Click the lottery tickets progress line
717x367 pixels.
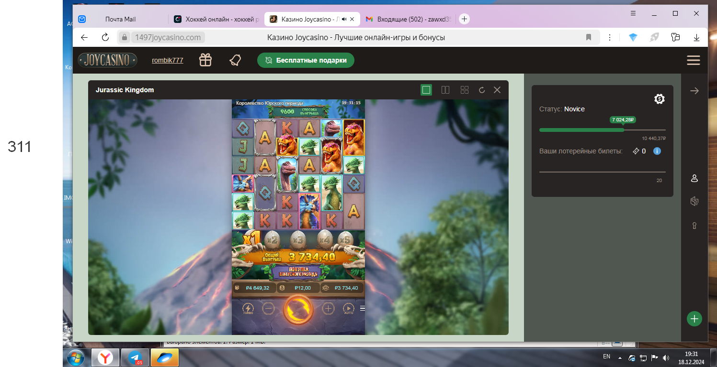(603, 172)
